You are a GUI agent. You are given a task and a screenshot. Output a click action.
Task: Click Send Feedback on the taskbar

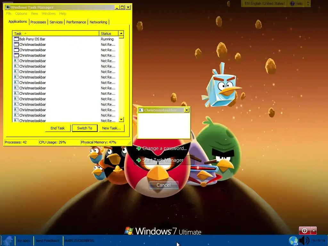[x=48, y=241]
